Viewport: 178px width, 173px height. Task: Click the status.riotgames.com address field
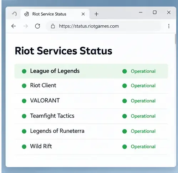pyautogui.click(x=103, y=26)
